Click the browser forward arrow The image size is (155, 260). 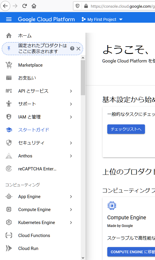[x=15, y=6]
